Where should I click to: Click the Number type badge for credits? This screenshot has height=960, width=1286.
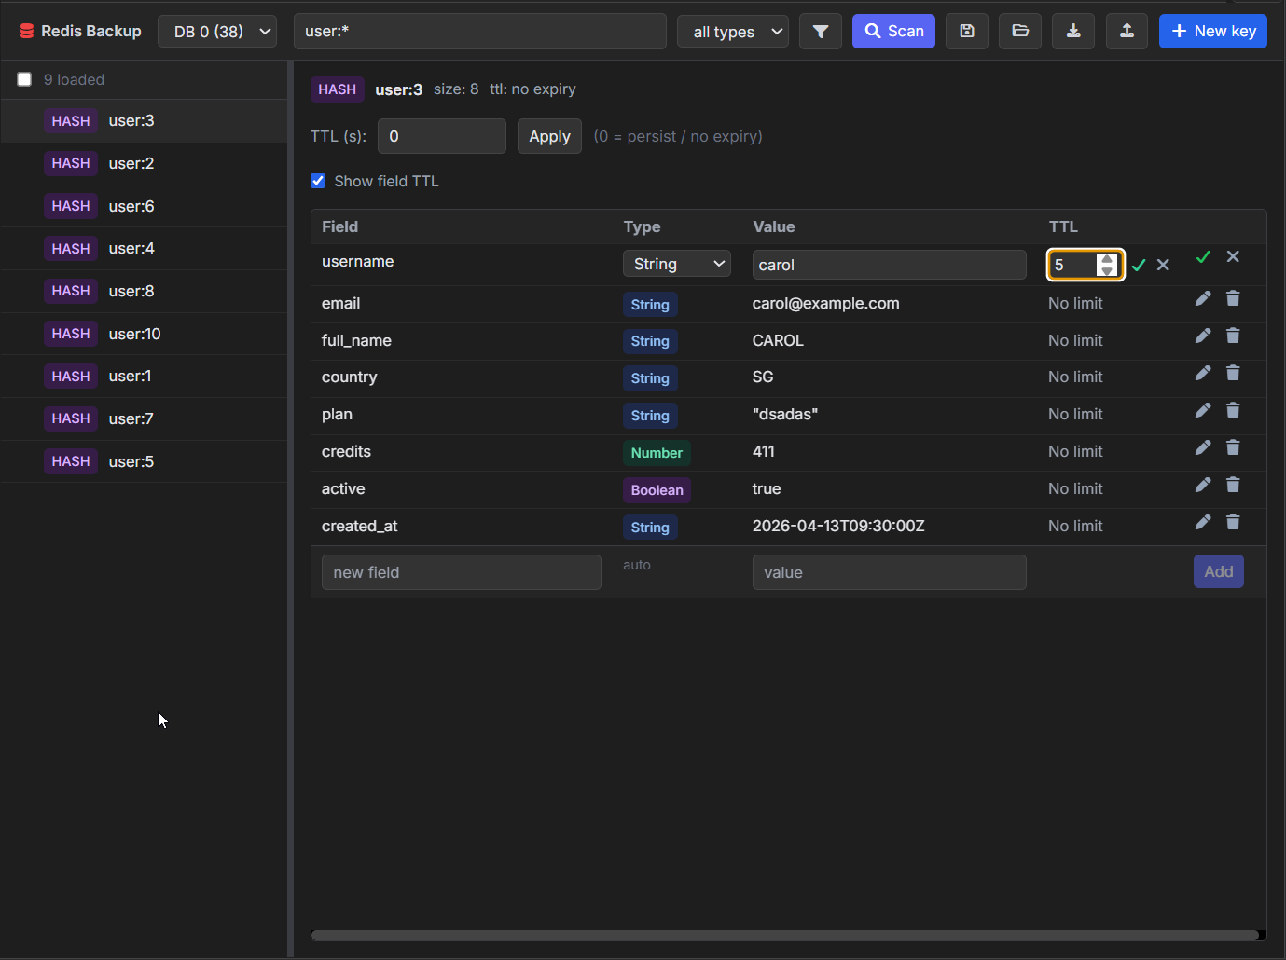(x=657, y=453)
